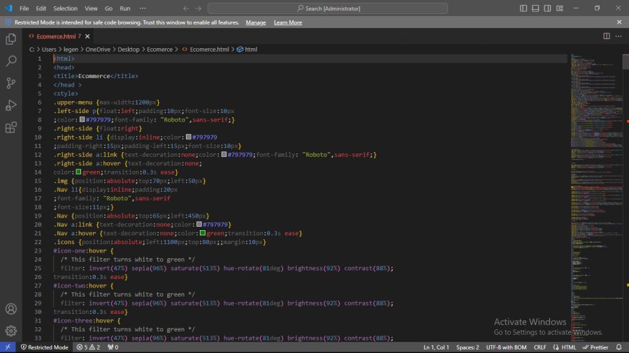Open the Go menu

point(108,8)
